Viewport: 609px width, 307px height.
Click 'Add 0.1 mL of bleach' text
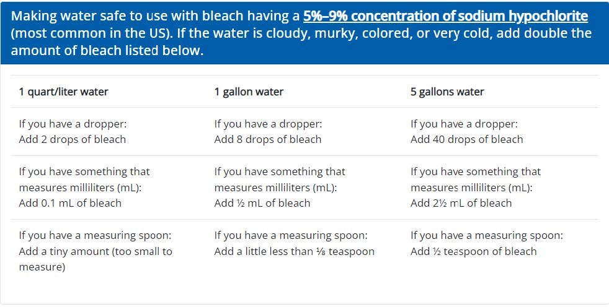tap(70, 203)
